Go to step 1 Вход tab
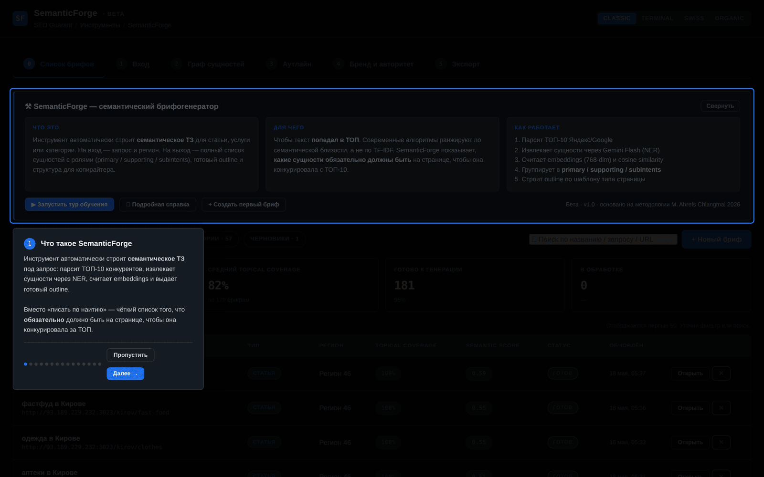This screenshot has width=764, height=477. point(133,64)
